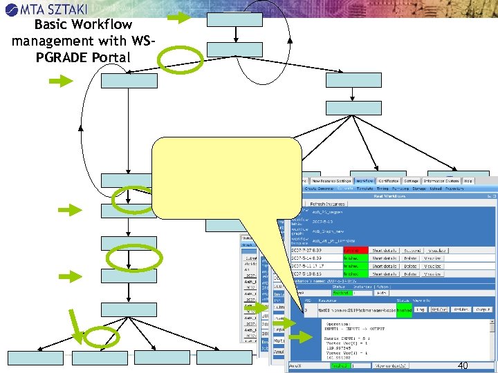Select the Upload submenu item
Screen dimensions: 498x373
pos(436,189)
